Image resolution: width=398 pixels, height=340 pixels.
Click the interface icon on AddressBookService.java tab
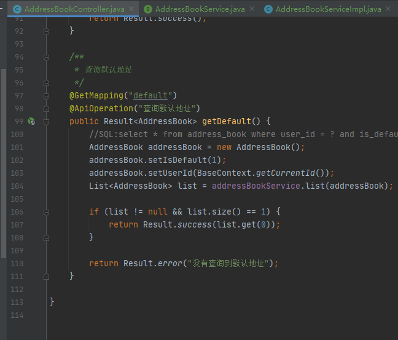pos(148,9)
